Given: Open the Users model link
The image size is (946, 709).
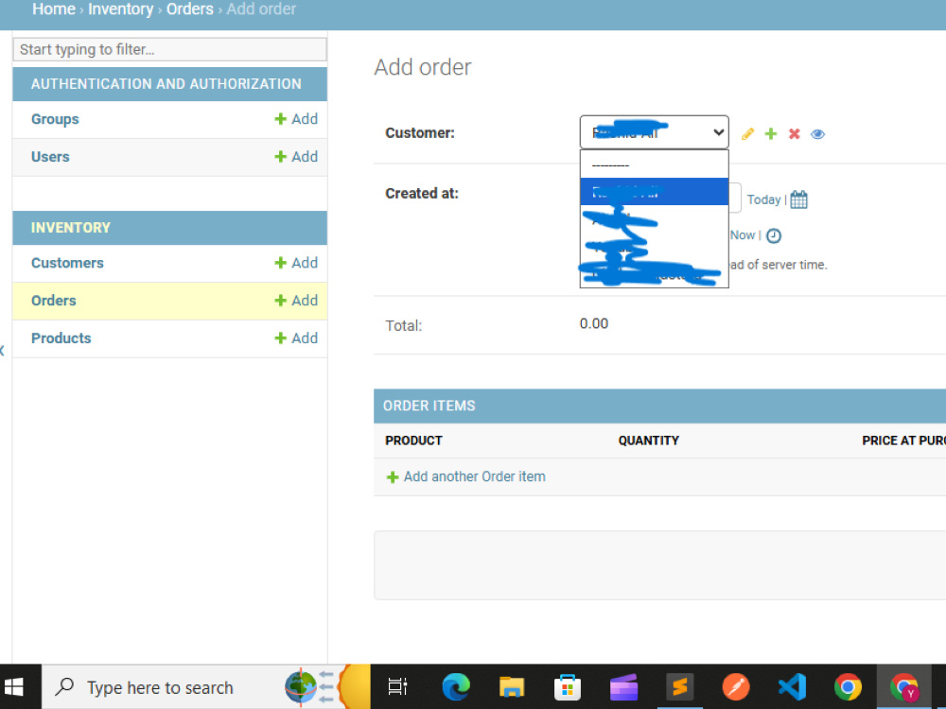Looking at the screenshot, I should click(x=50, y=157).
